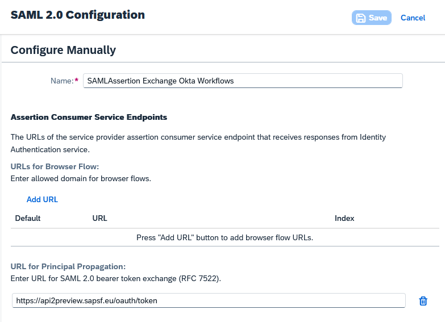This screenshot has height=322, width=445.
Task: Click the SAML 2.0 Configuration title
Action: pyautogui.click(x=77, y=15)
